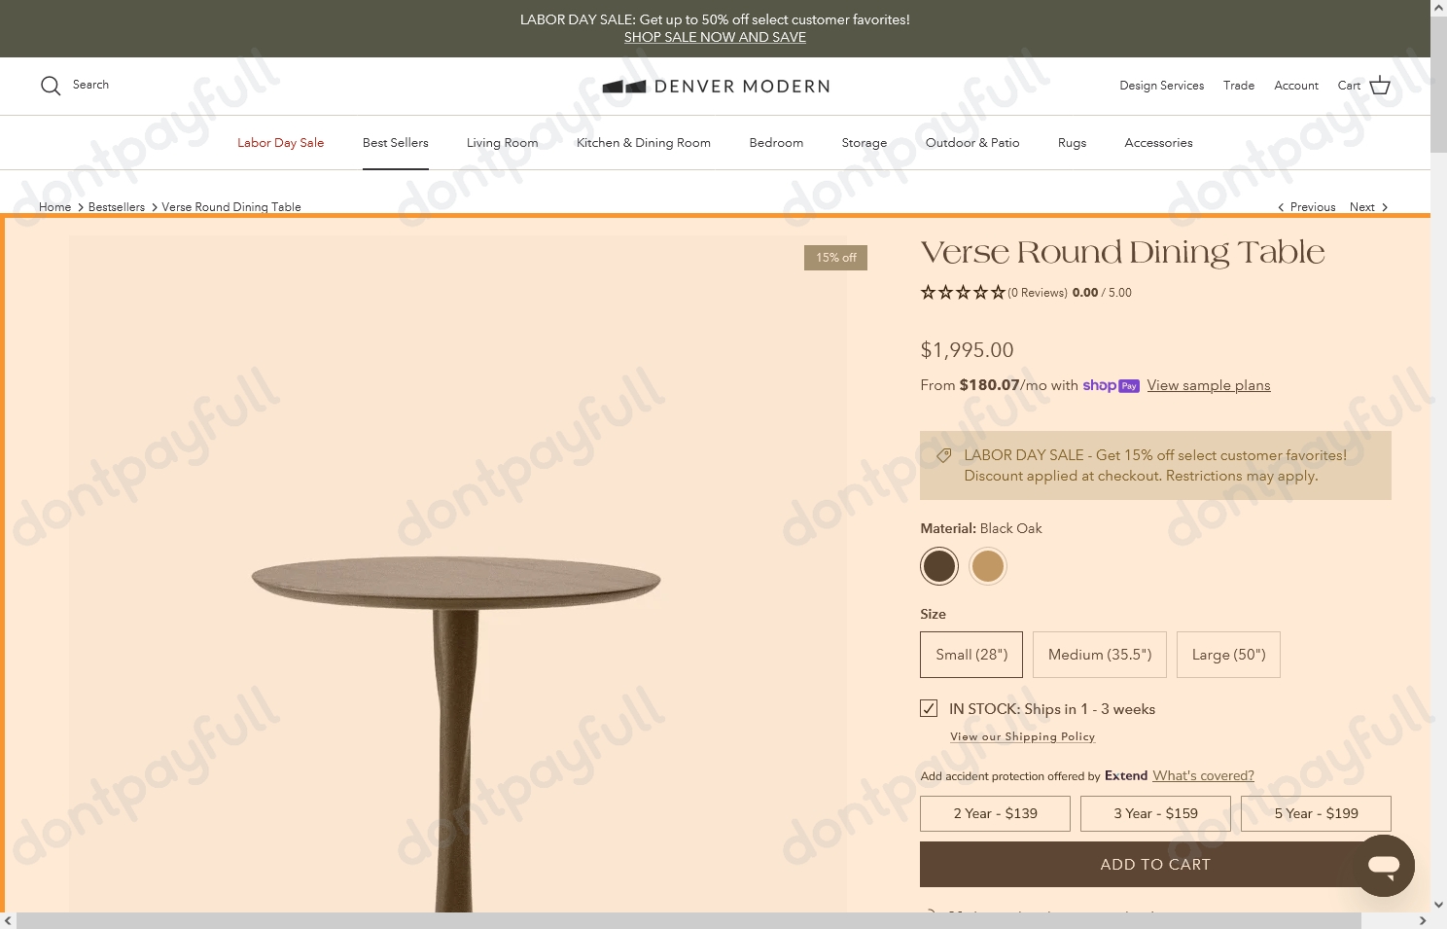
Task: Open View sample plans link
Action: coord(1209,385)
